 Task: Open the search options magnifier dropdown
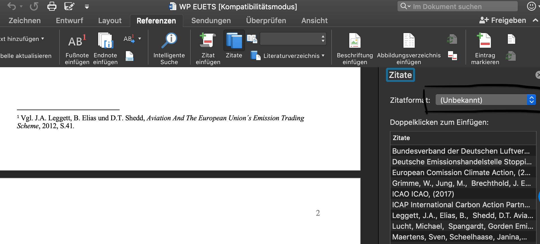pyautogui.click(x=405, y=6)
